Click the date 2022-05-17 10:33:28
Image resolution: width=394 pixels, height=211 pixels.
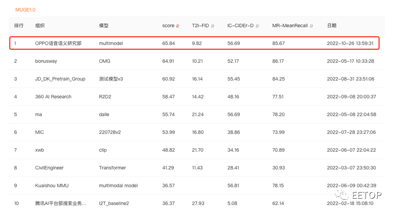[x=351, y=61]
